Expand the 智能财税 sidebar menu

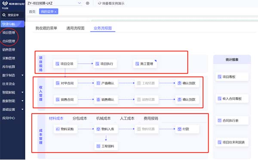pos(22,92)
